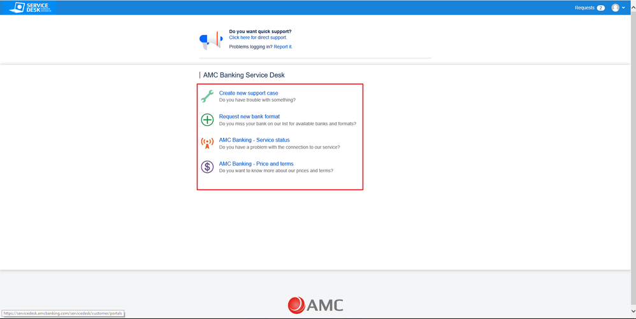Click the green plus circle icon
Screen dimensions: 636x319
(207, 119)
